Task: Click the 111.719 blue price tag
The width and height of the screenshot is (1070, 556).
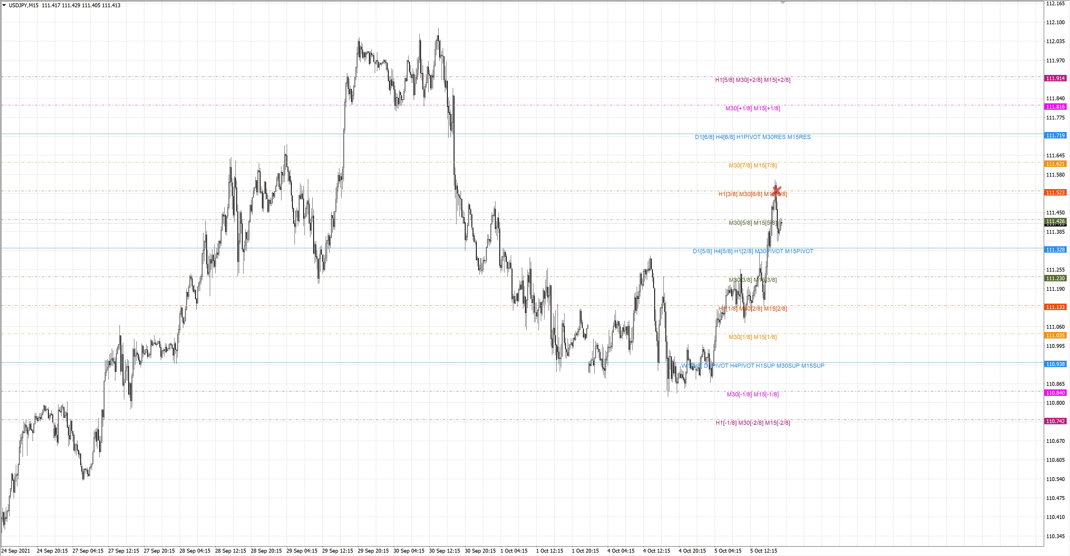Action: point(1055,135)
